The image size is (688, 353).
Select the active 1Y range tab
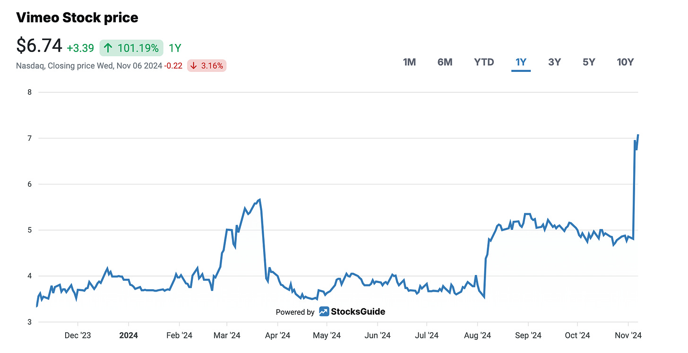521,62
